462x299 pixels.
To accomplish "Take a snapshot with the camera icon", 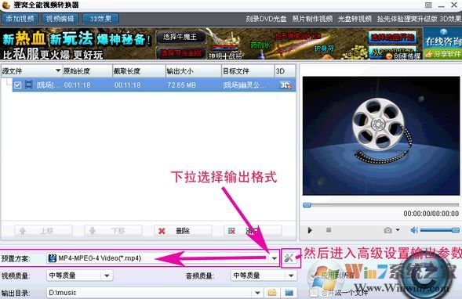I will (388, 230).
